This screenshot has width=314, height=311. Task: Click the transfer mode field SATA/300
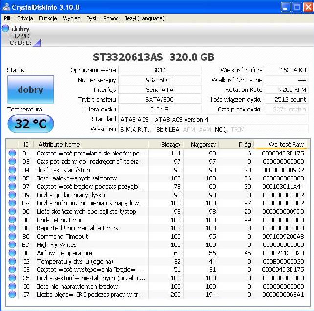tap(159, 100)
